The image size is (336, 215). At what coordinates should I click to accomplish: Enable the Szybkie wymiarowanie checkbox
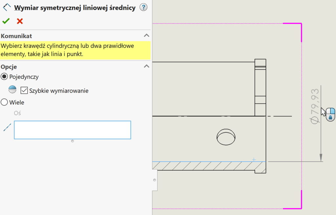coord(24,90)
